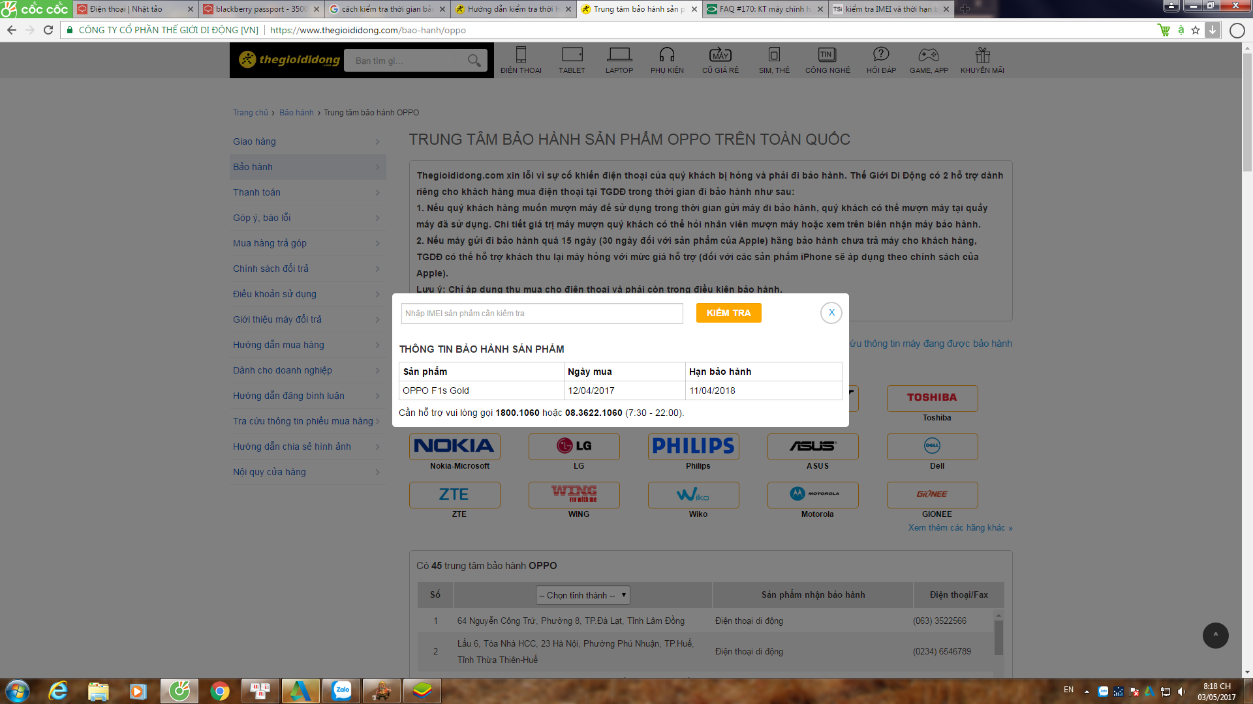The width and height of the screenshot is (1253, 704).
Task: Open Giới thiệu máy đổi trả item
Action: point(307,319)
